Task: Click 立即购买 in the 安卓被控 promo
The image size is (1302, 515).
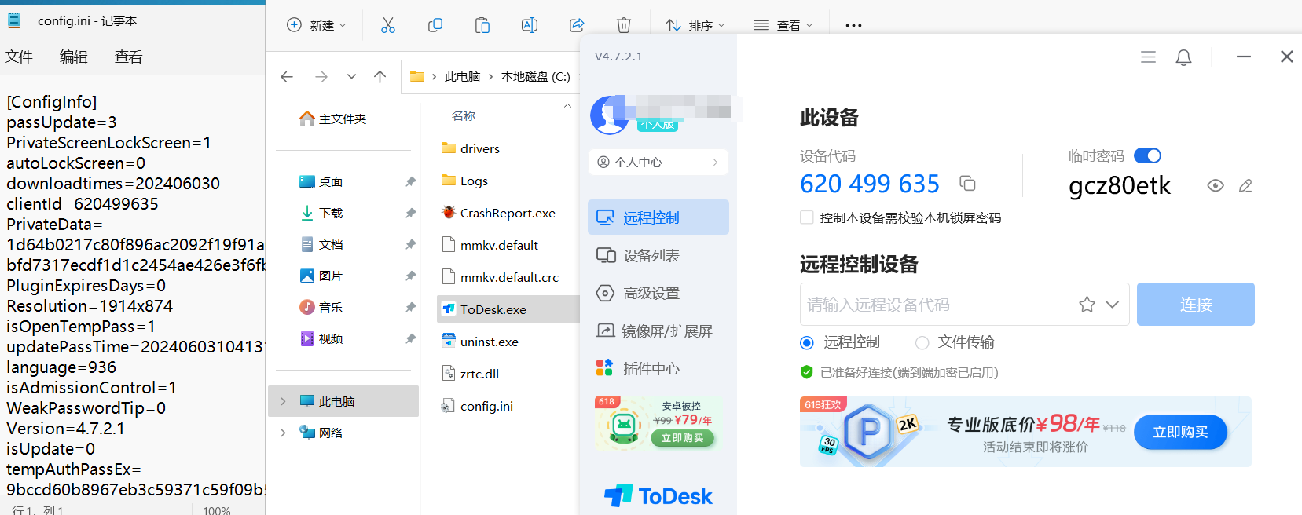Action: [x=682, y=438]
